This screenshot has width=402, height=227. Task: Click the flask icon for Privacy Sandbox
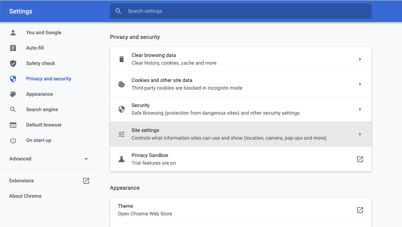(122, 159)
